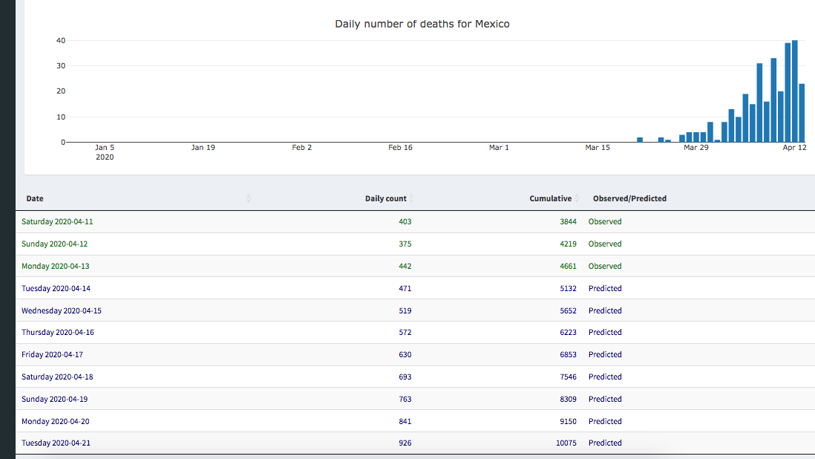
Task: Click the Monday 2020-04-13 date cell
Action: (x=56, y=266)
